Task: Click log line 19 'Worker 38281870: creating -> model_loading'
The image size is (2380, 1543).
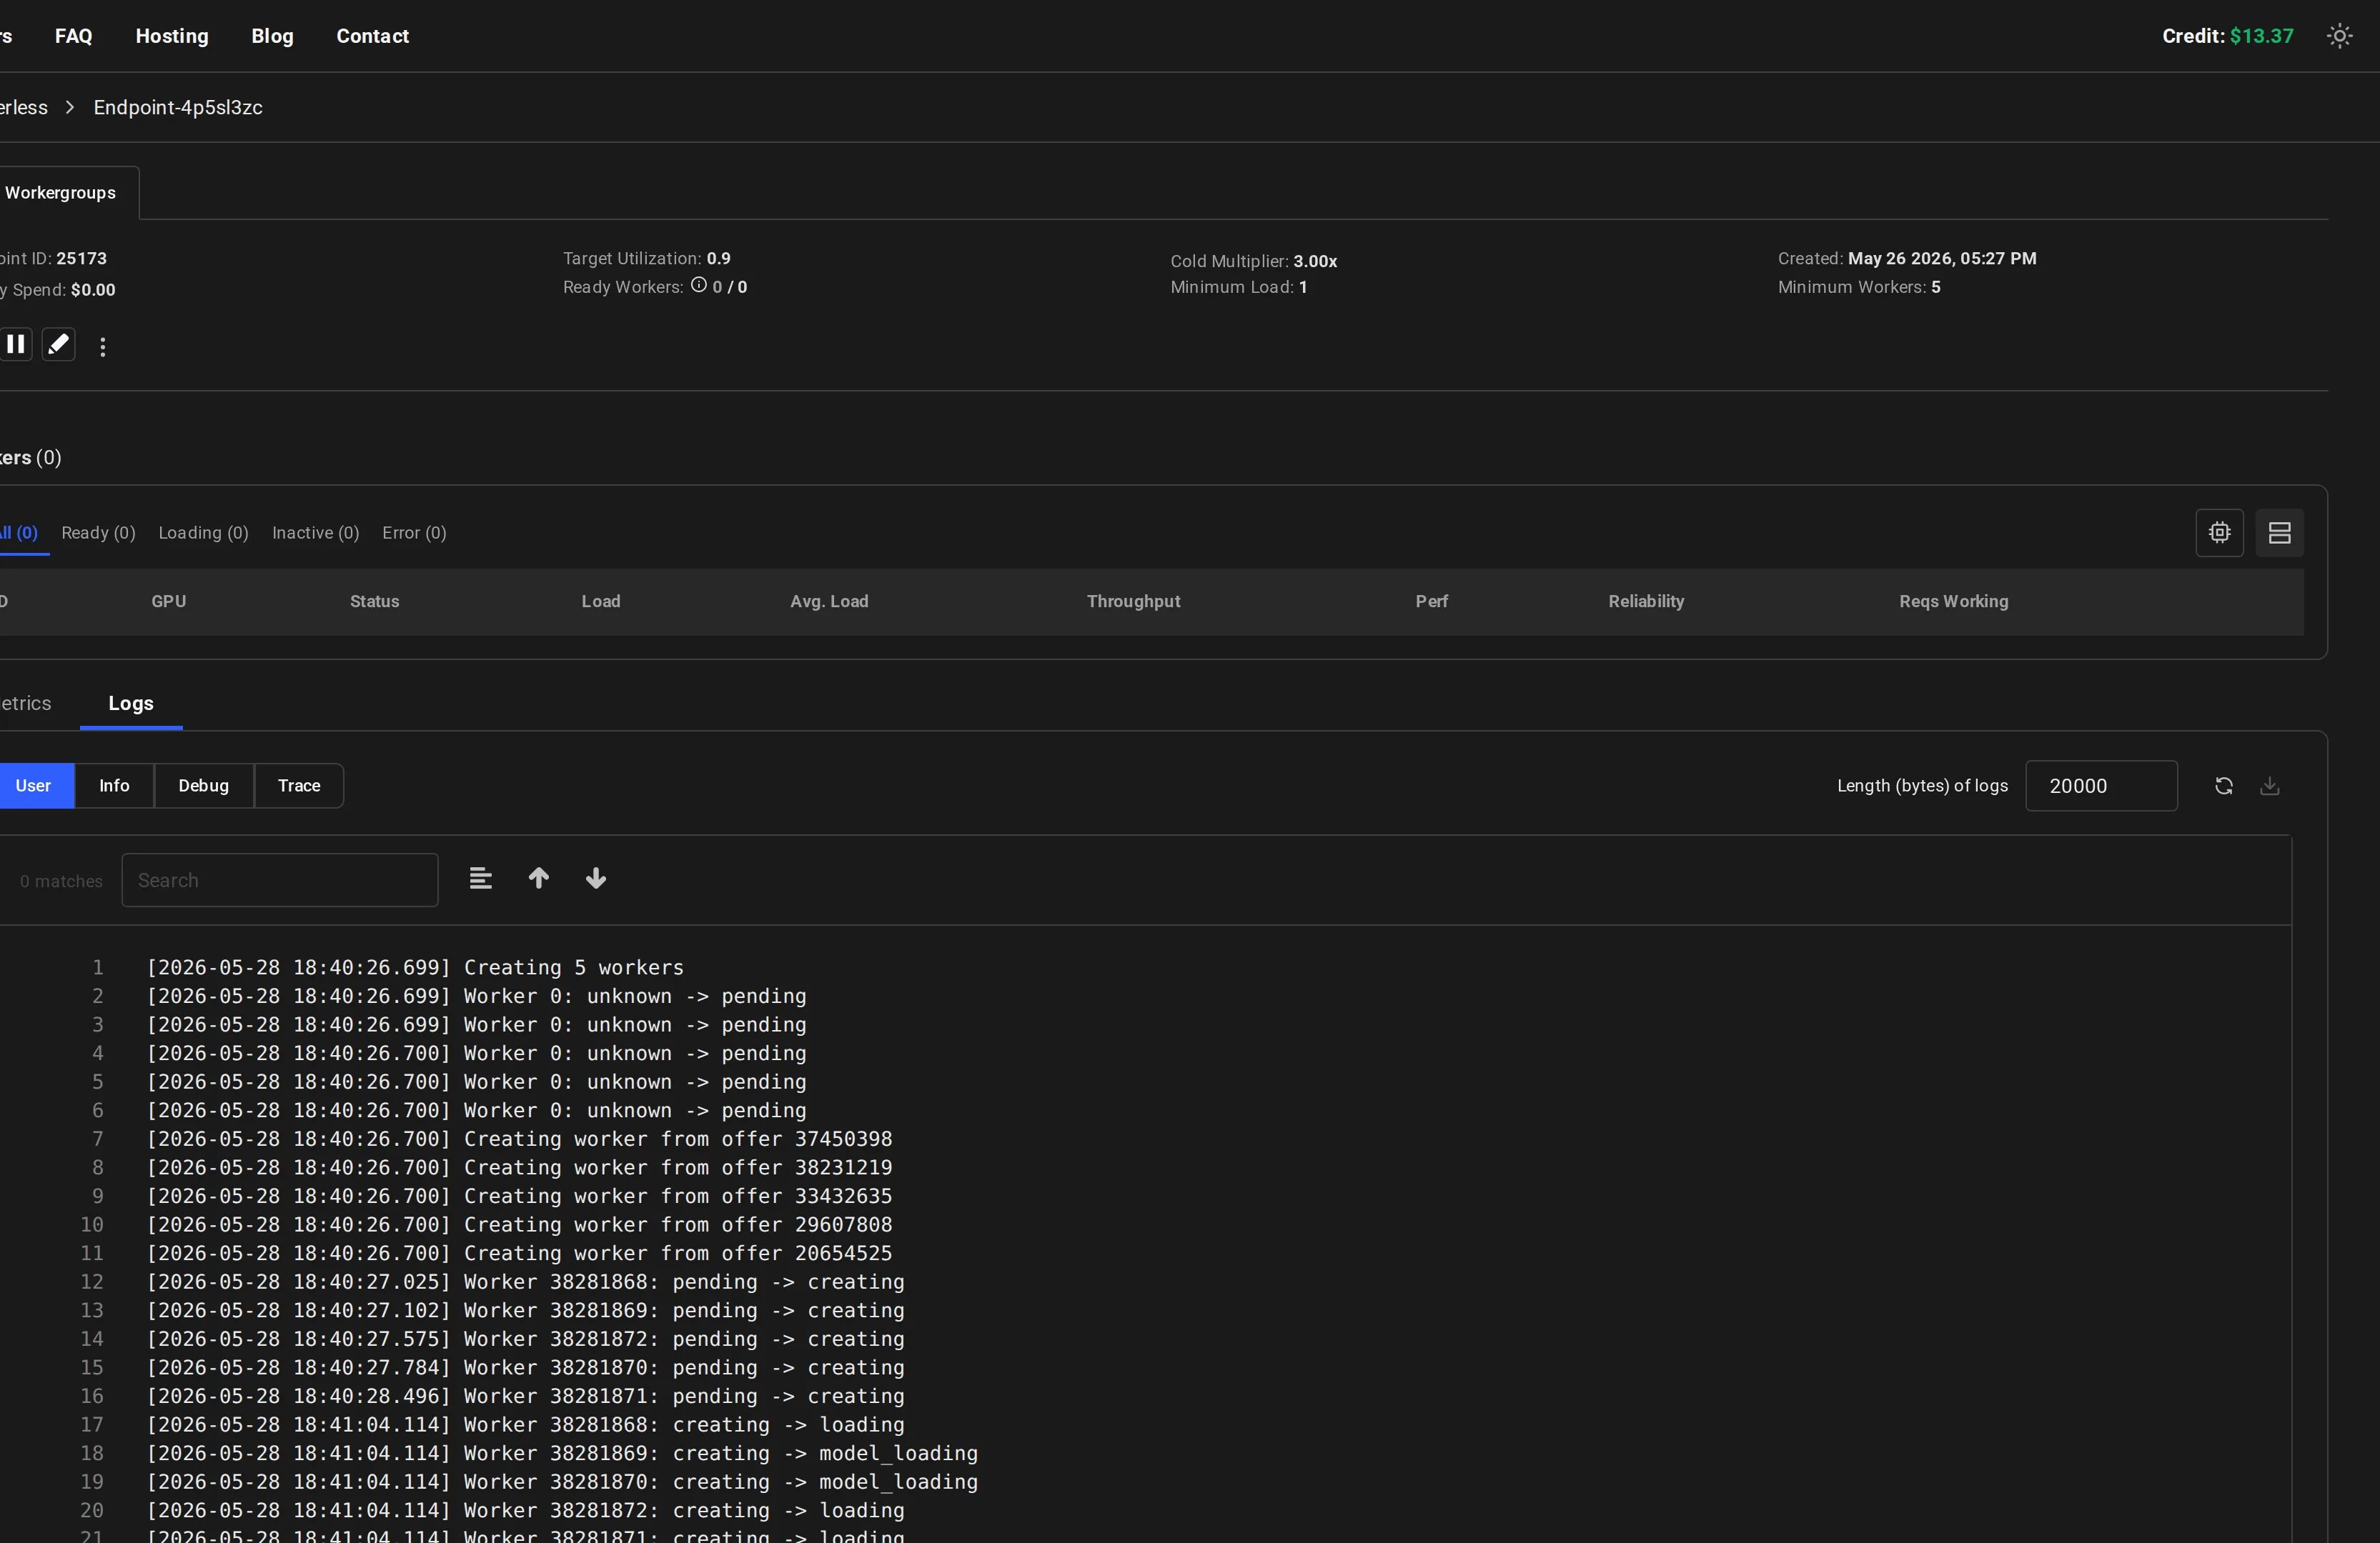Action: (562, 1482)
